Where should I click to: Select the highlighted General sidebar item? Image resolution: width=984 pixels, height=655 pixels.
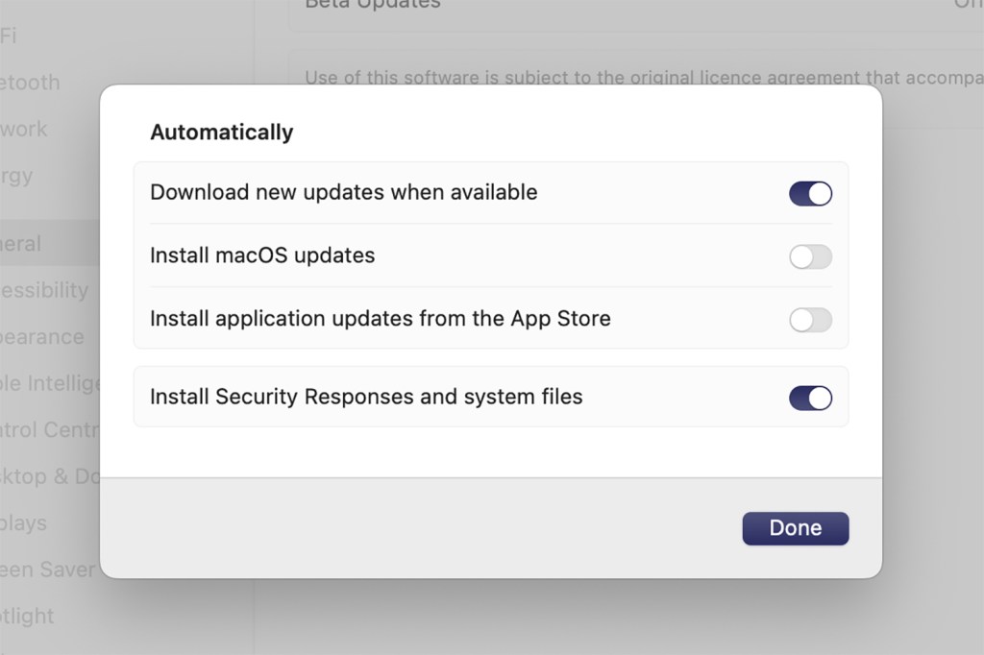(21, 244)
